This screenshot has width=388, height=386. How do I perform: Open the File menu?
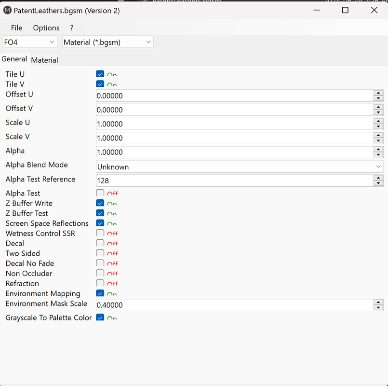16,28
